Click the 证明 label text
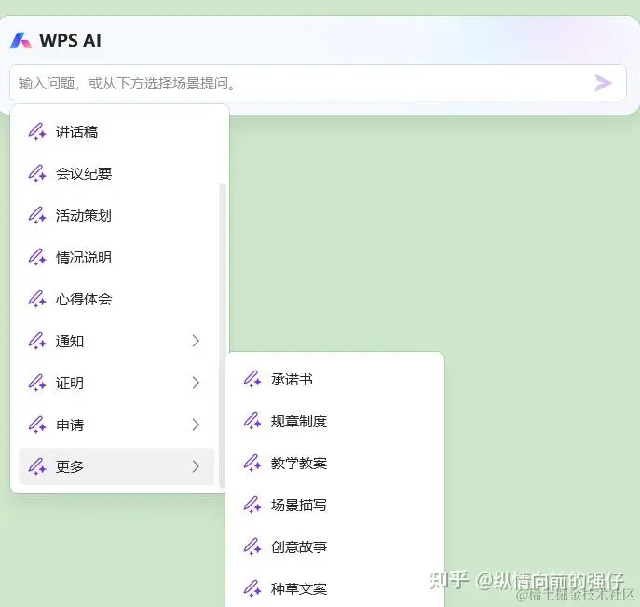Image resolution: width=640 pixels, height=607 pixels. [x=70, y=383]
